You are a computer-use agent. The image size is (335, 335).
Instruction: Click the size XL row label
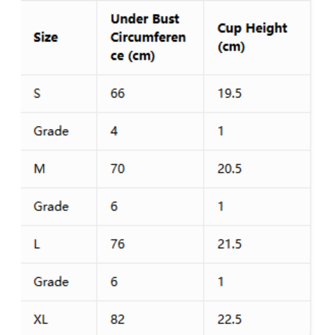point(41,319)
